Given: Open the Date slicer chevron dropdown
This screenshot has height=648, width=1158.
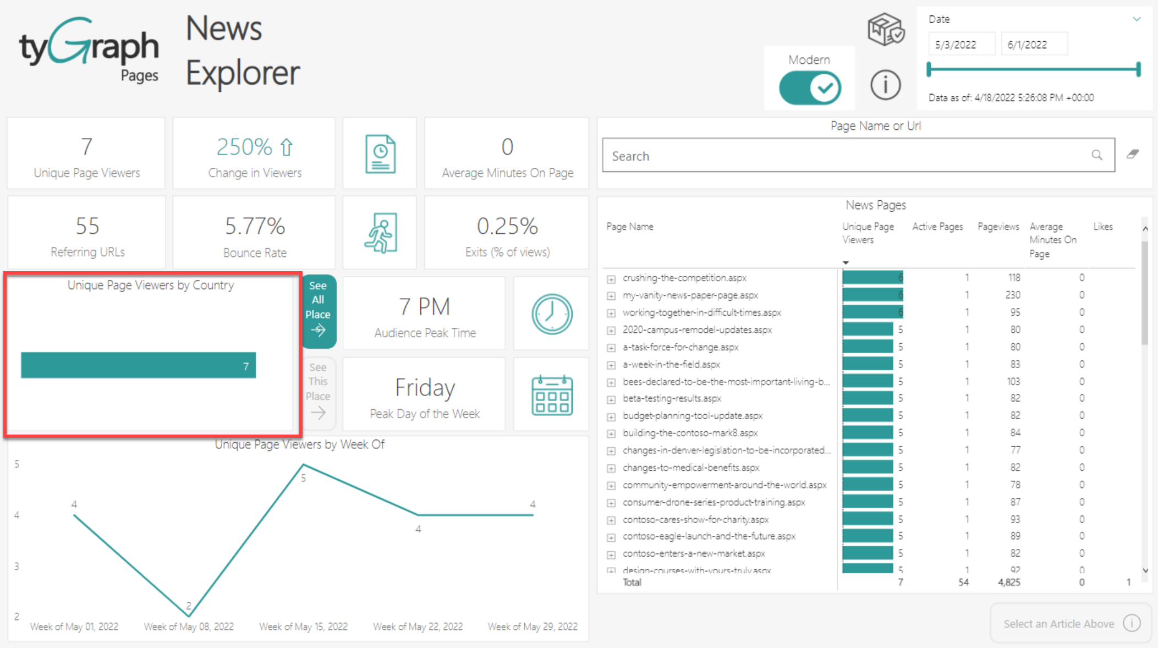Looking at the screenshot, I should pyautogui.click(x=1137, y=19).
